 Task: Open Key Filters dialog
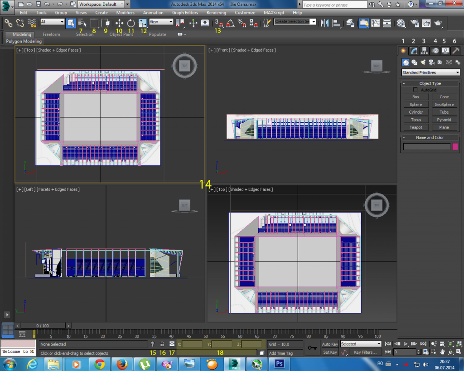point(365,352)
